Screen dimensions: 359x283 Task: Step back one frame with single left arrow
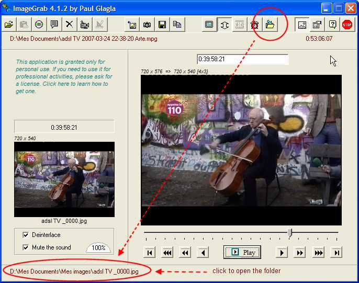point(203,253)
